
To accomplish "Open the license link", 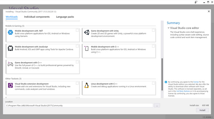I will point(196,82).
